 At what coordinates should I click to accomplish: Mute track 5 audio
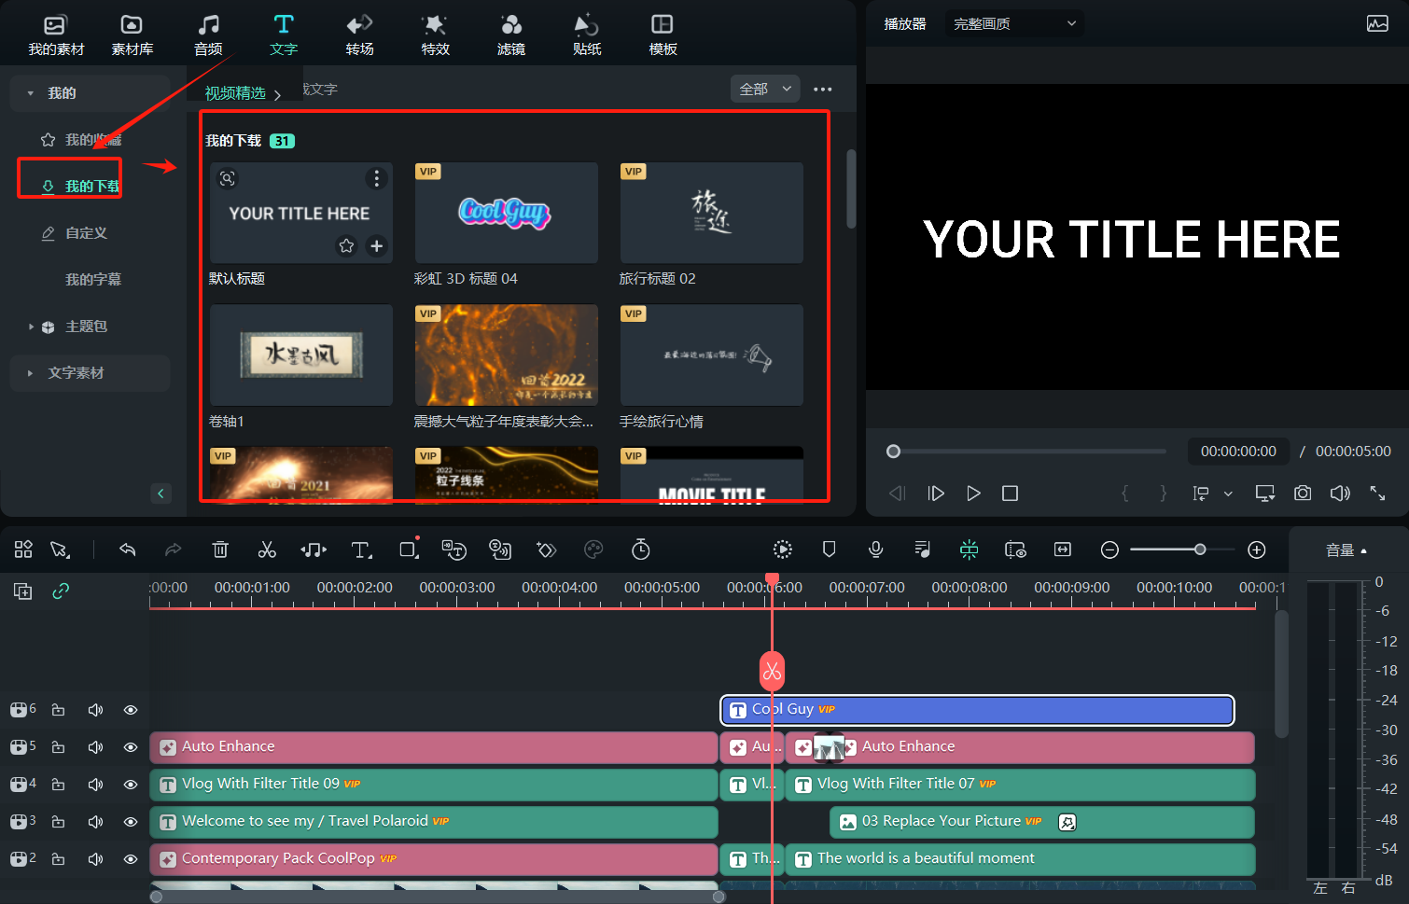[x=95, y=747]
